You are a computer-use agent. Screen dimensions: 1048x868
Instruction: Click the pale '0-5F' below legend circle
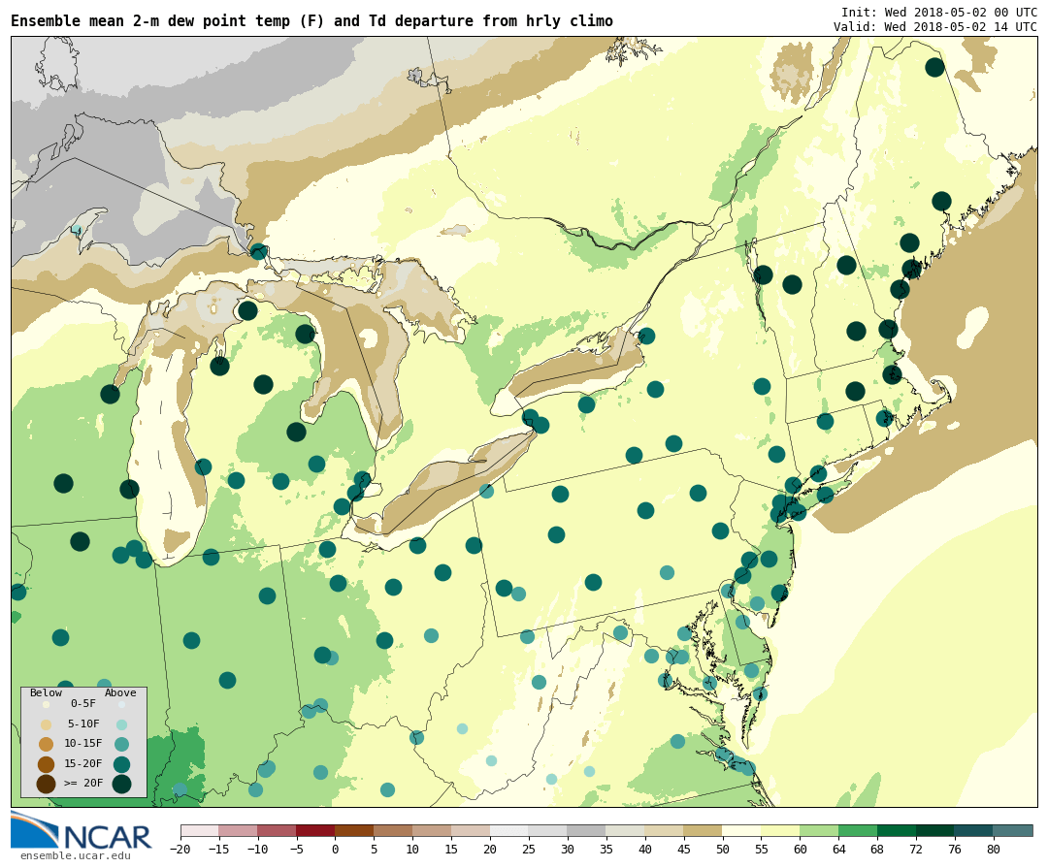point(47,704)
